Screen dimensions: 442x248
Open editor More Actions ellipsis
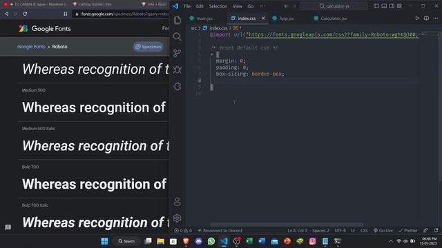point(436,19)
